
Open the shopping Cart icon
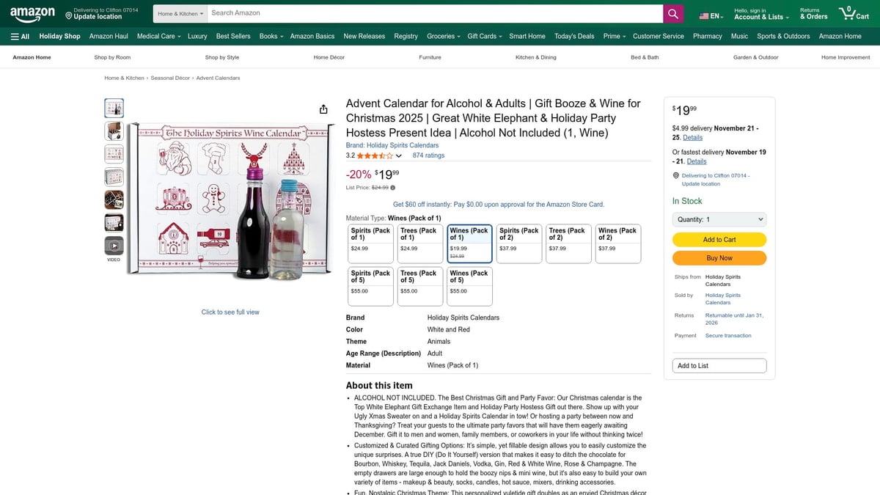846,13
